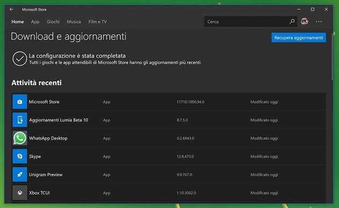Click the Aggiornamenti Lumia Beta 10 icon
This screenshot has height=208, width=339.
[20, 120]
